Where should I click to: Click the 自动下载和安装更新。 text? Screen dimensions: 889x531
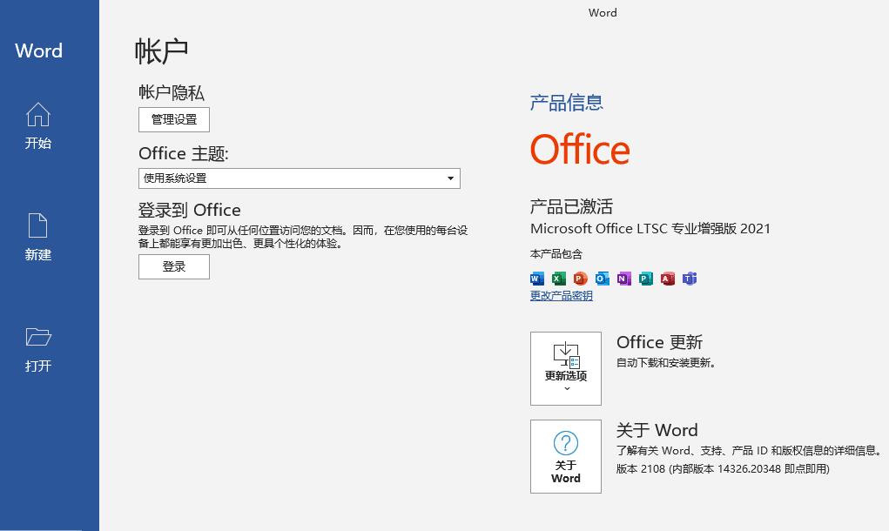coord(666,363)
